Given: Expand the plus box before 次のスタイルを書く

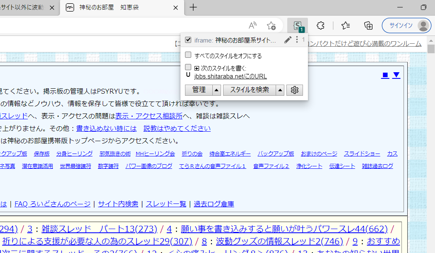Looking at the screenshot, I should [197, 68].
